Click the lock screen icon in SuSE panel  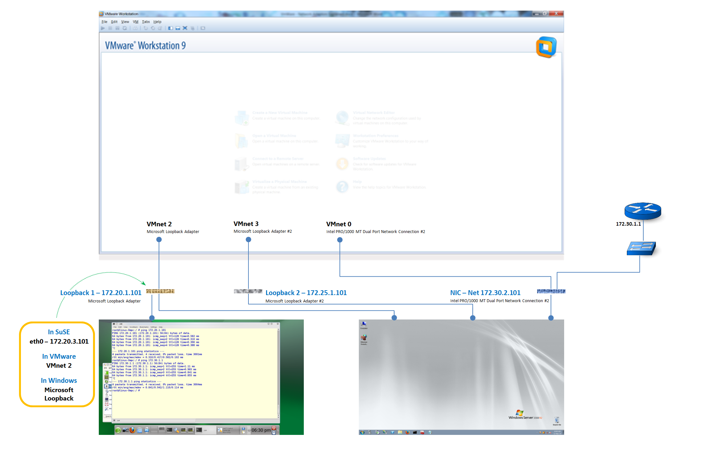coord(274,433)
